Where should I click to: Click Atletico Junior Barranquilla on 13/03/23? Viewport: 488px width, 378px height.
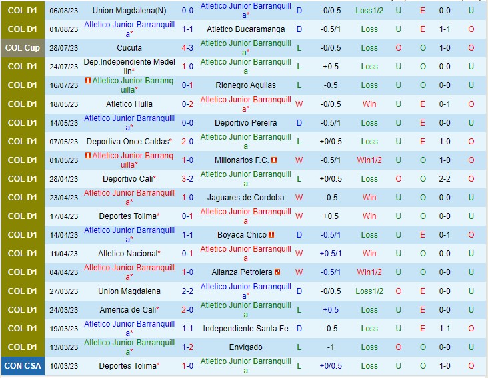pos(129,347)
